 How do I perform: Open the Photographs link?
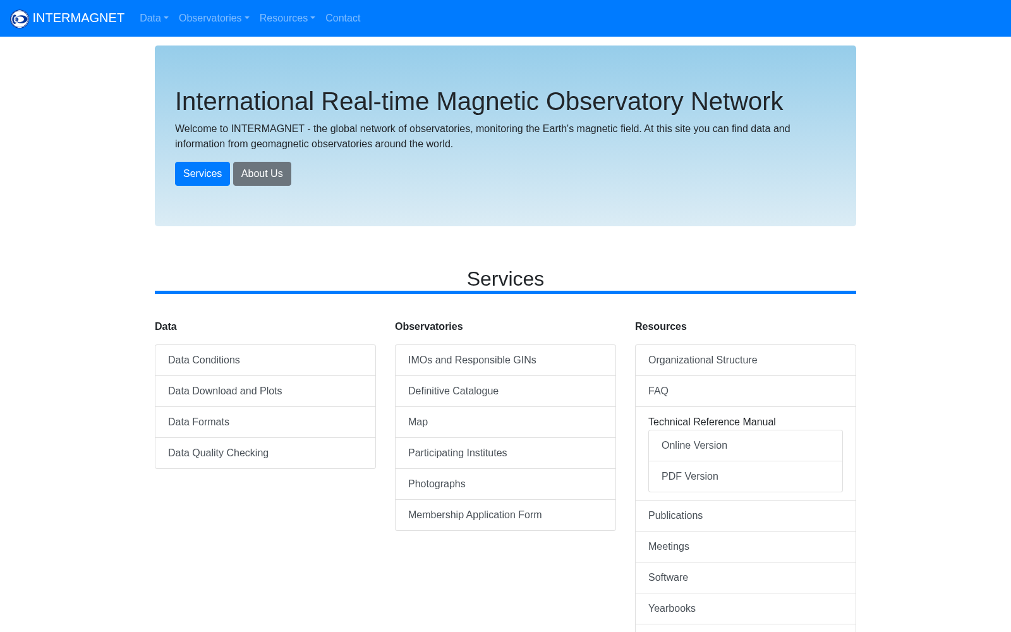click(x=505, y=484)
